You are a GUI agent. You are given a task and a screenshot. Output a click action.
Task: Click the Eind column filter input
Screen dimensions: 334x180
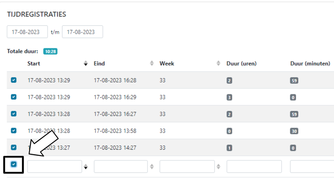point(121,167)
